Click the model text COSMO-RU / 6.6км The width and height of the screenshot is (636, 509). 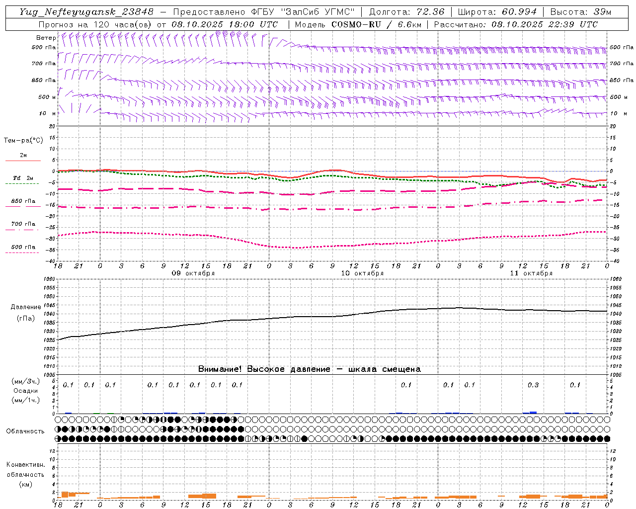(377, 24)
